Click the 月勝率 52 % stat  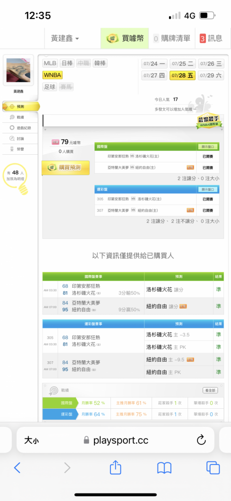point(93,403)
